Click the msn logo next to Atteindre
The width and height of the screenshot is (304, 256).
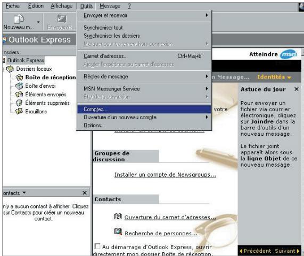point(289,54)
